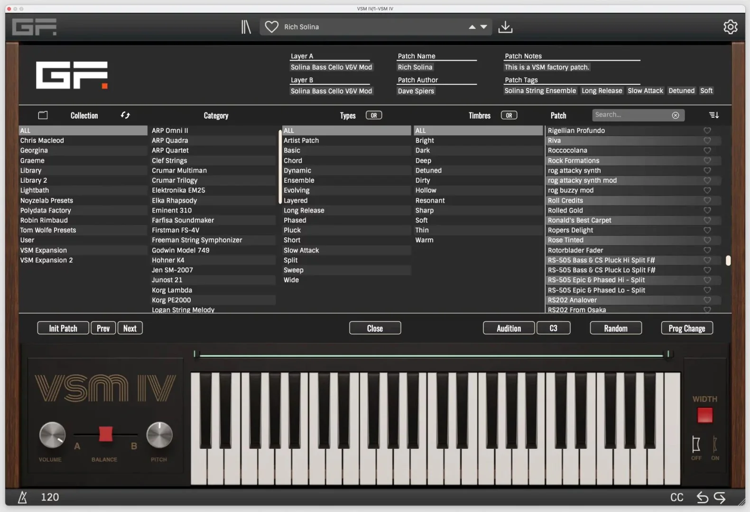
Task: Clear the patch search field
Action: pos(676,115)
